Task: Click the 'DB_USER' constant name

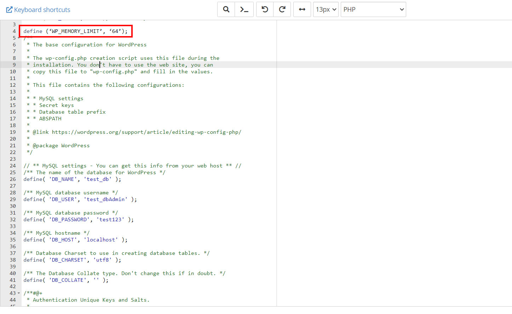Action: click(63, 199)
